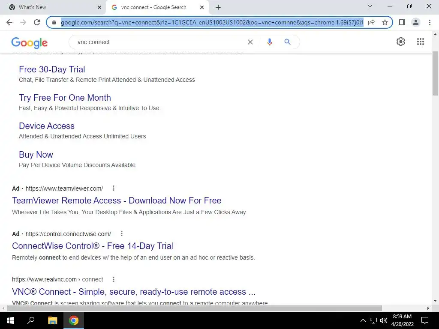This screenshot has height=329, width=439.
Task: Bookmark this tab with the star
Action: click(385, 22)
